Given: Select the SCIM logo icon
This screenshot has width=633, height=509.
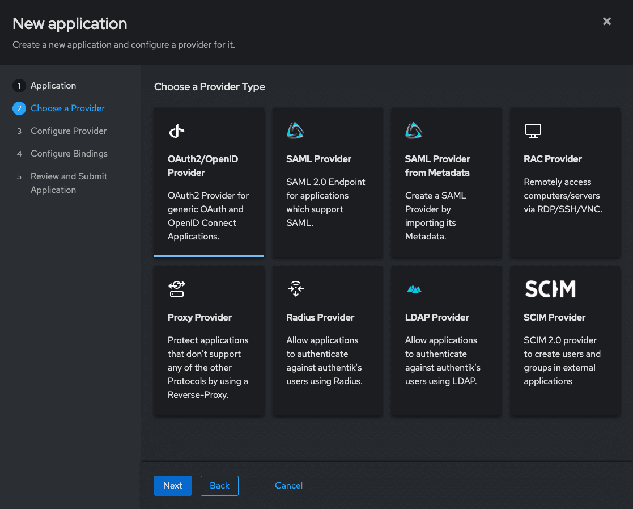Looking at the screenshot, I should coord(550,289).
